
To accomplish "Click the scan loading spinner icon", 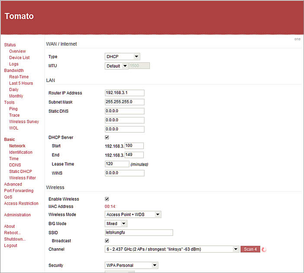I will 264,250.
